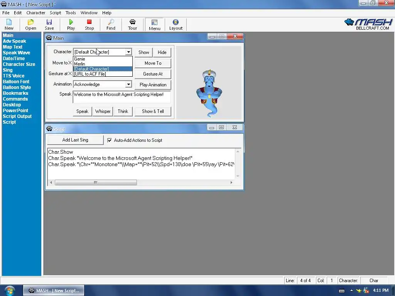Open the Character menu
This screenshot has height=296, width=395.
(36, 13)
